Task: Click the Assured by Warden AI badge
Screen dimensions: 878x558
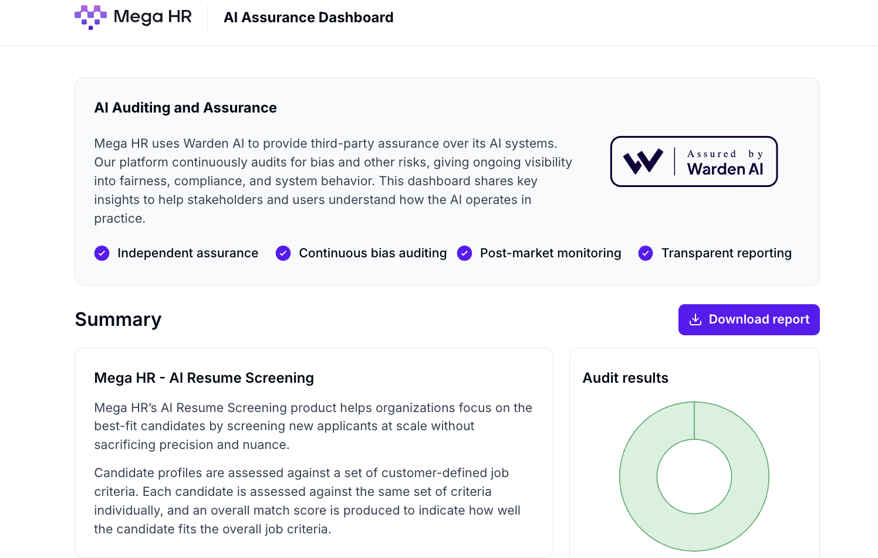Action: (694, 162)
